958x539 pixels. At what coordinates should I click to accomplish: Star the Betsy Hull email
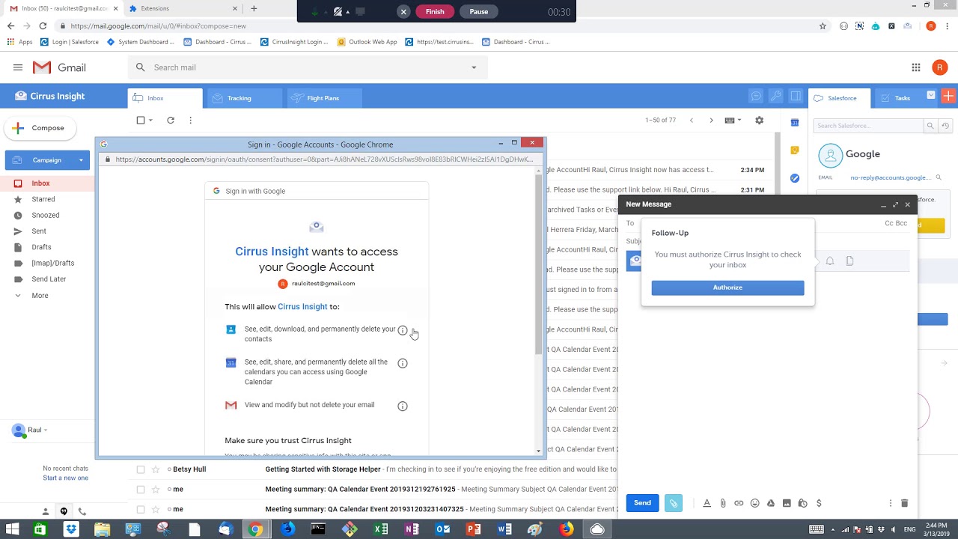(x=156, y=469)
